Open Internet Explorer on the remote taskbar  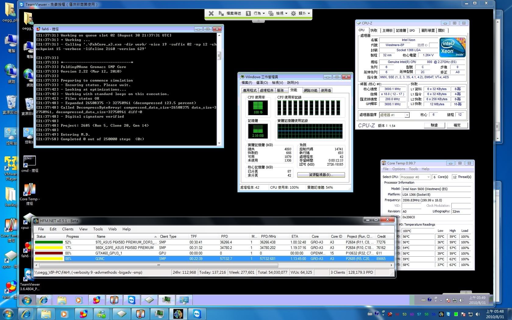coord(44,300)
